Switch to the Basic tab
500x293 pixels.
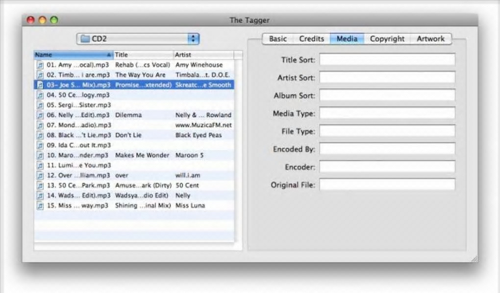point(278,39)
